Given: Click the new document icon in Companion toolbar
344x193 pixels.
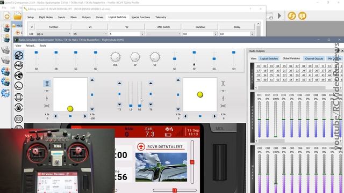Looking at the screenshot, I should [x=7, y=16].
